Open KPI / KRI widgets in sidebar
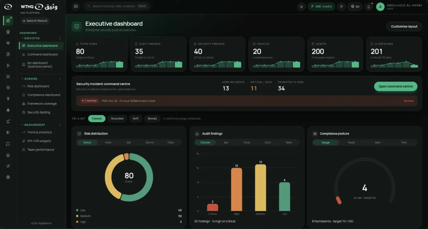The width and height of the screenshot is (428, 229). [41, 141]
